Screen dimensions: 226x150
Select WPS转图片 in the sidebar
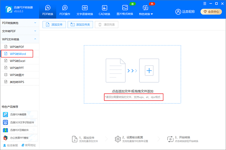pos(20,75)
